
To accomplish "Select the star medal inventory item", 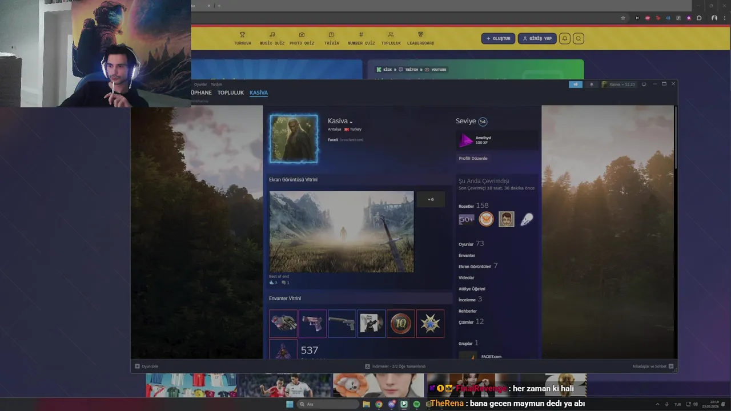I will [x=430, y=324].
